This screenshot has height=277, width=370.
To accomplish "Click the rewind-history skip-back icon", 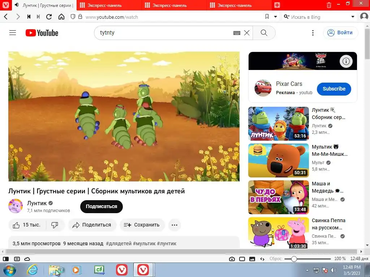I will [x=29, y=17].
